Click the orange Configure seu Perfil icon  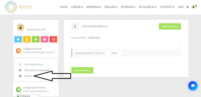point(19,51)
